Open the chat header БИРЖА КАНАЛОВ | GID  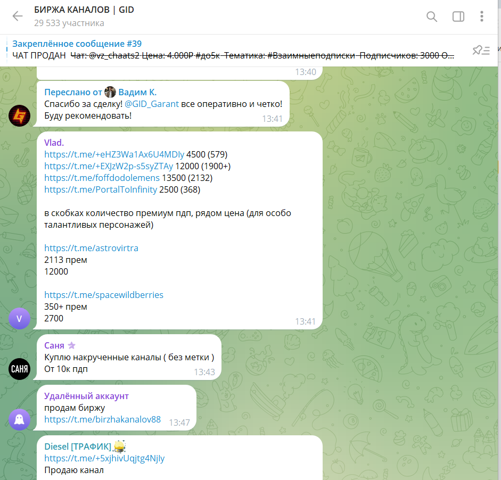[84, 10]
